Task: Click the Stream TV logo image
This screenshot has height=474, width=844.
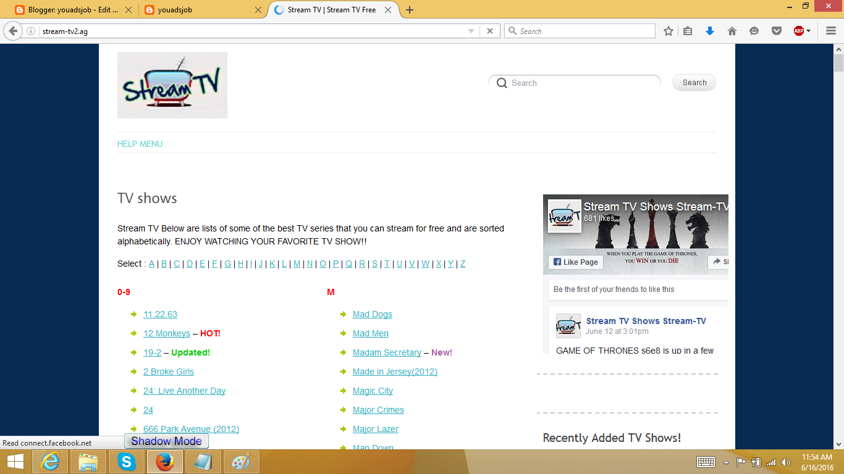Action: coord(172,85)
